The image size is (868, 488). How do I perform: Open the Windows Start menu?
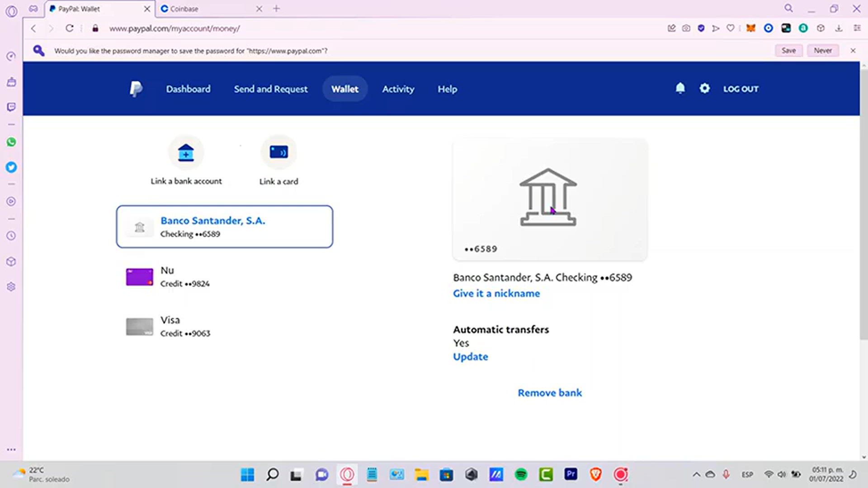[247, 474]
